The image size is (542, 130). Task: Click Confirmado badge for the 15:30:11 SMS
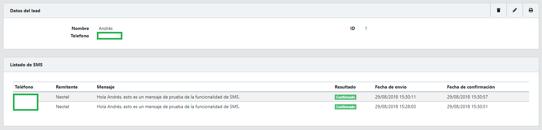coord(345,97)
